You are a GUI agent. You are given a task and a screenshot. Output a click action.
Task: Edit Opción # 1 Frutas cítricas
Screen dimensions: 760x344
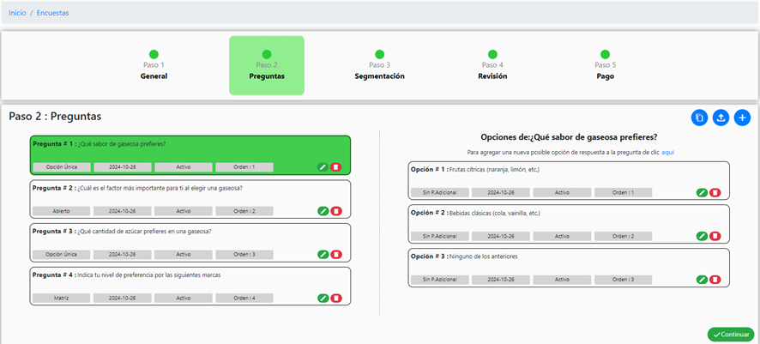click(x=702, y=193)
